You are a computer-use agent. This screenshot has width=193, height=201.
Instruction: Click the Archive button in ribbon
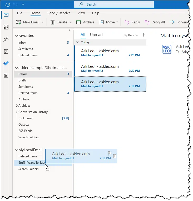coord(85,22)
